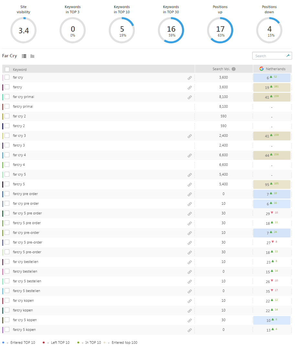Open link icon for 'far cry pre order'
Viewport: 295px width, 348px height.
click(190, 204)
